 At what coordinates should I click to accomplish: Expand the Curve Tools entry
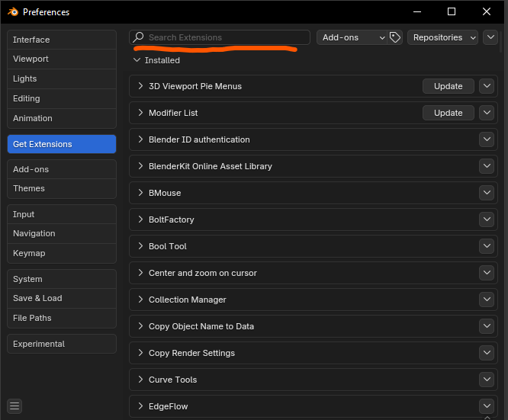[140, 379]
